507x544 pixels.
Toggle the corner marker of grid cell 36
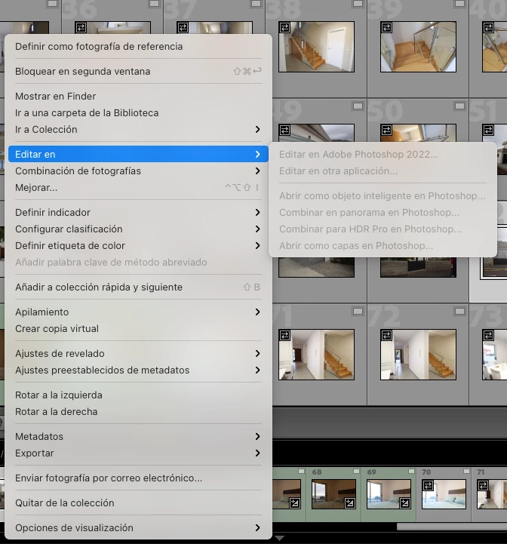154,4
